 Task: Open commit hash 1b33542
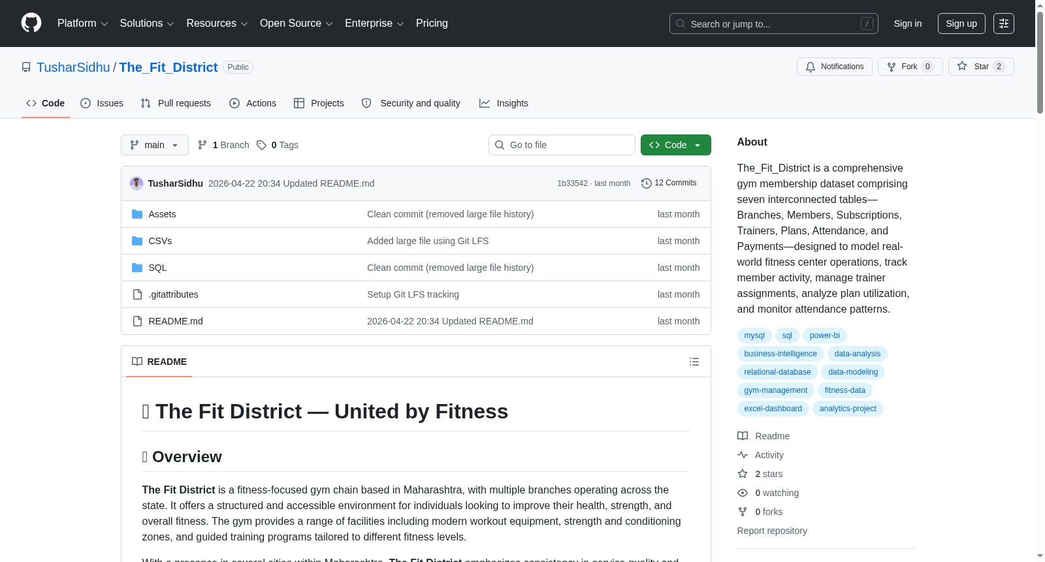[x=572, y=183]
